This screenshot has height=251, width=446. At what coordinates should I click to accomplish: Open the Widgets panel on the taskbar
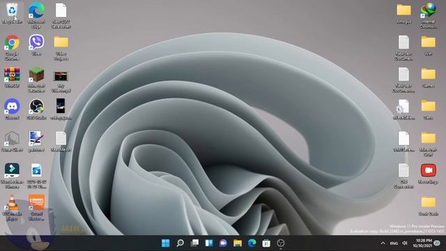click(209, 243)
